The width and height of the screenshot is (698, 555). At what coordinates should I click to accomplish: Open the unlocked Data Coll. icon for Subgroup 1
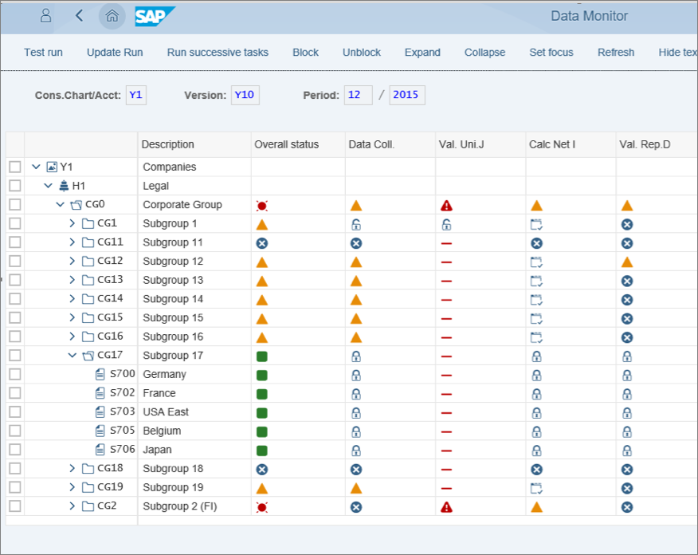(355, 223)
